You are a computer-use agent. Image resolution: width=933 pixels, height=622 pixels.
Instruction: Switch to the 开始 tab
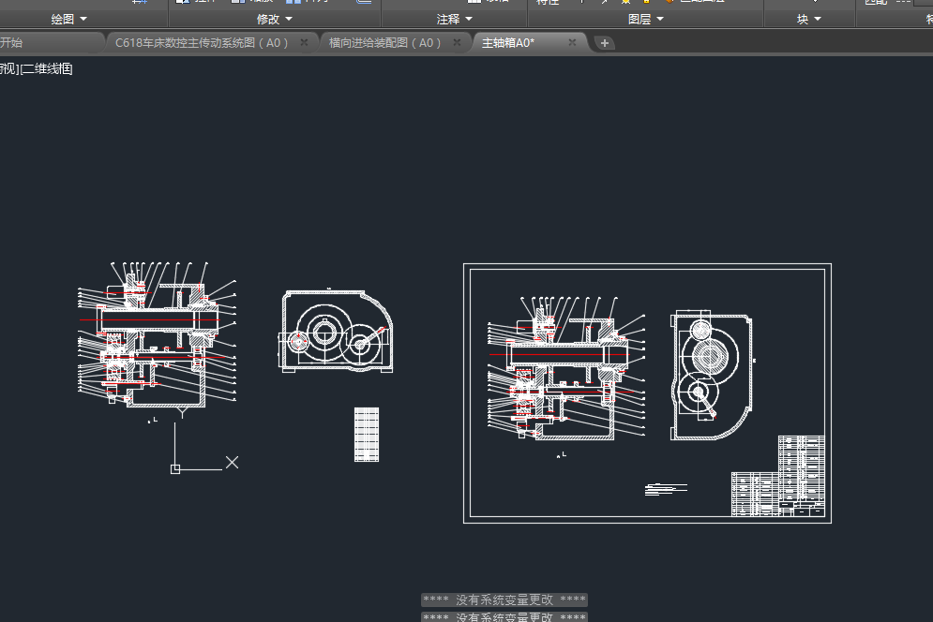tap(12, 43)
